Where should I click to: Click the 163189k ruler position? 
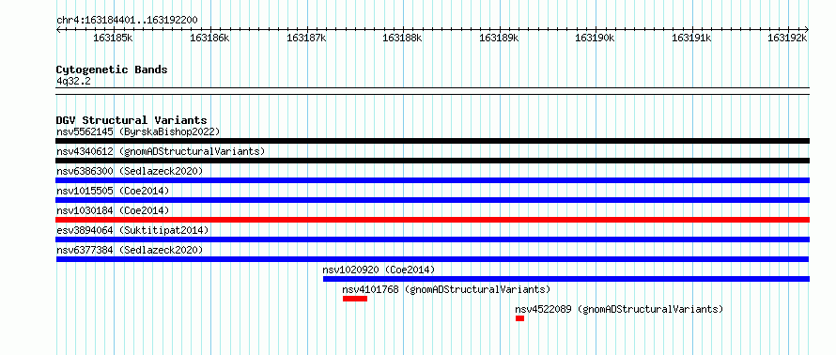[499, 39]
